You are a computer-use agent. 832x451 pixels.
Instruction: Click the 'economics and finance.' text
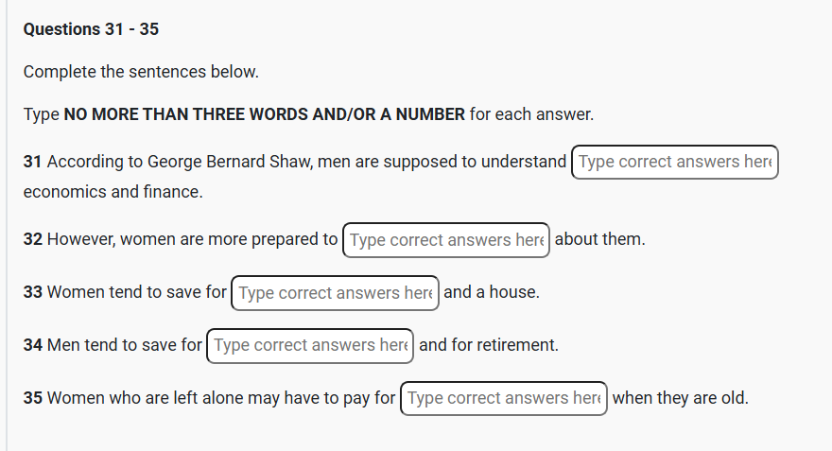(x=113, y=193)
